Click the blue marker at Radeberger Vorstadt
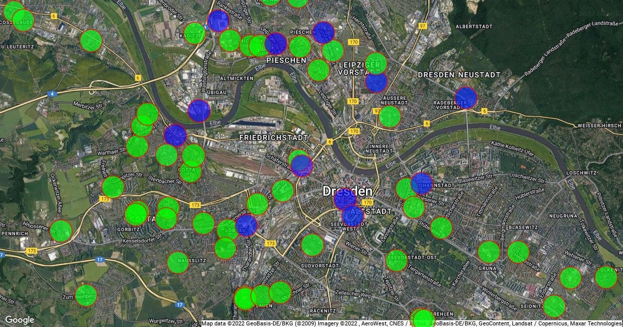 click(466, 97)
